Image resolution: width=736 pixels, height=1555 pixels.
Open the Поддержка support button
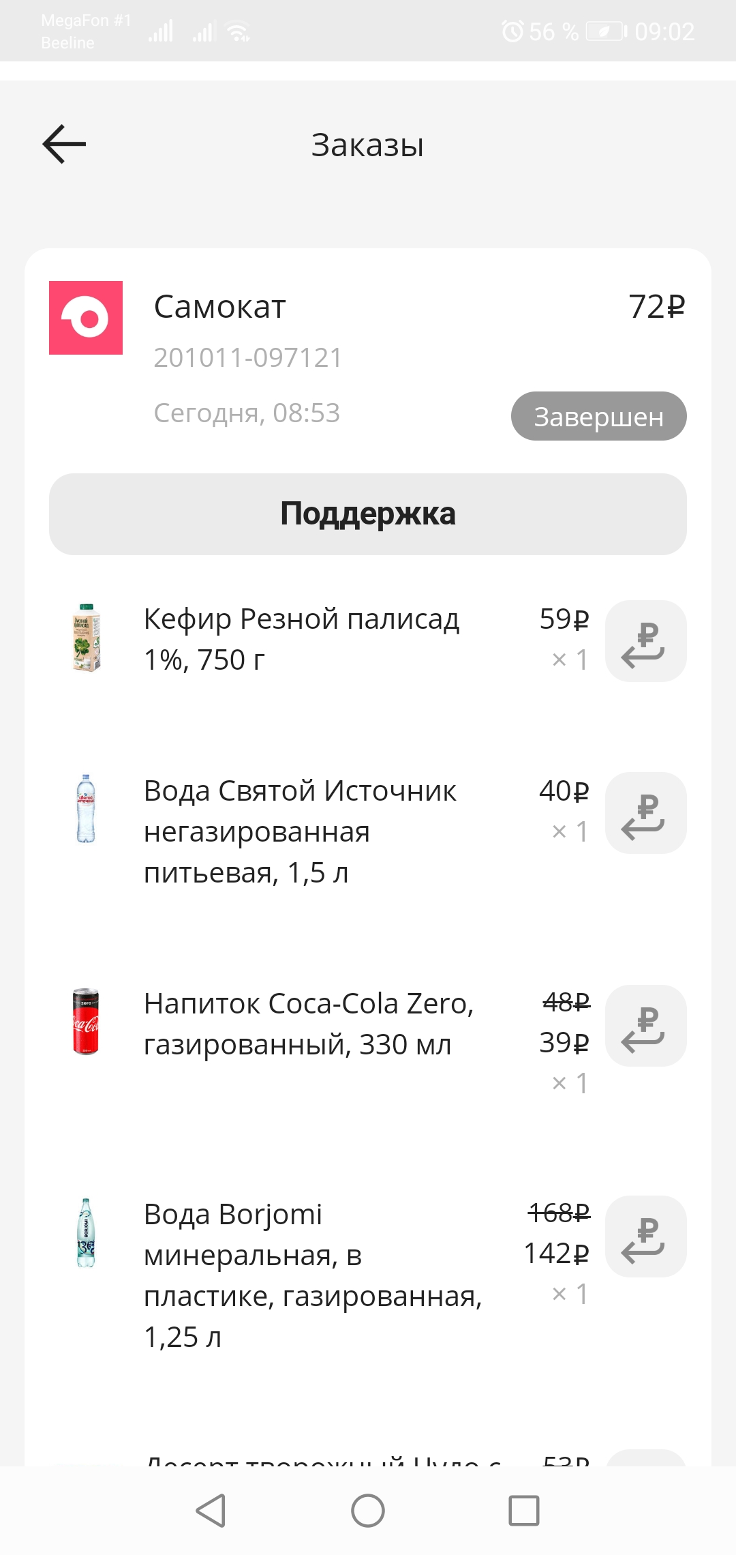tap(368, 514)
